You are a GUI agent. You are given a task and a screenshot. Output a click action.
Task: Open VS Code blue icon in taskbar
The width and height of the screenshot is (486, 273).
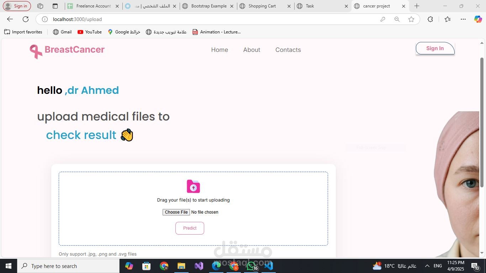point(269,266)
